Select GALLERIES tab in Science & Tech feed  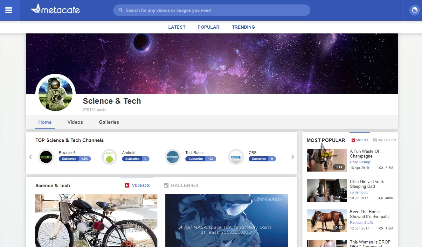click(181, 185)
